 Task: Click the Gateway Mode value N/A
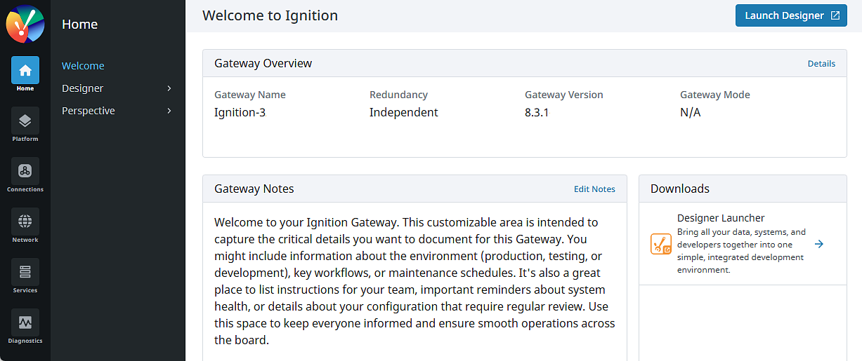(x=691, y=112)
